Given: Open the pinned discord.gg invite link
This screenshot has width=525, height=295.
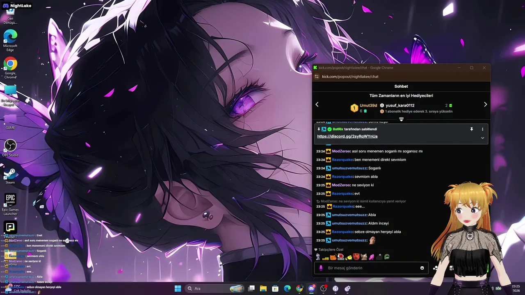Looking at the screenshot, I should [x=347, y=136].
